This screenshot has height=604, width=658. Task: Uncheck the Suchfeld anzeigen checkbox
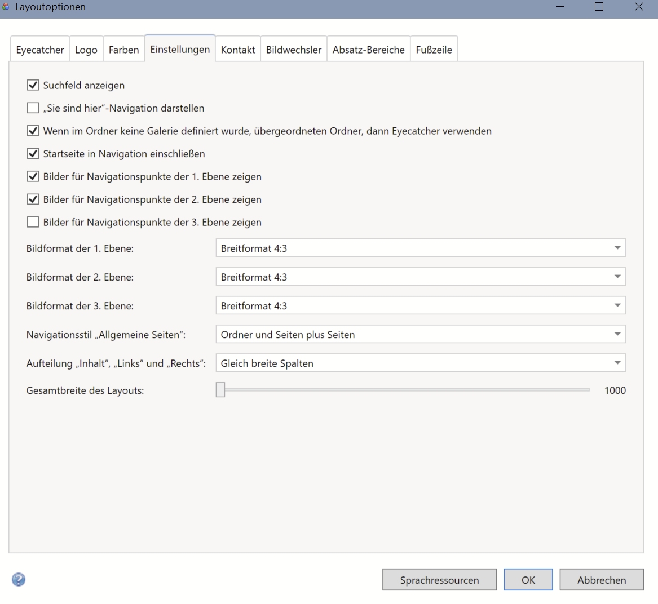33,85
